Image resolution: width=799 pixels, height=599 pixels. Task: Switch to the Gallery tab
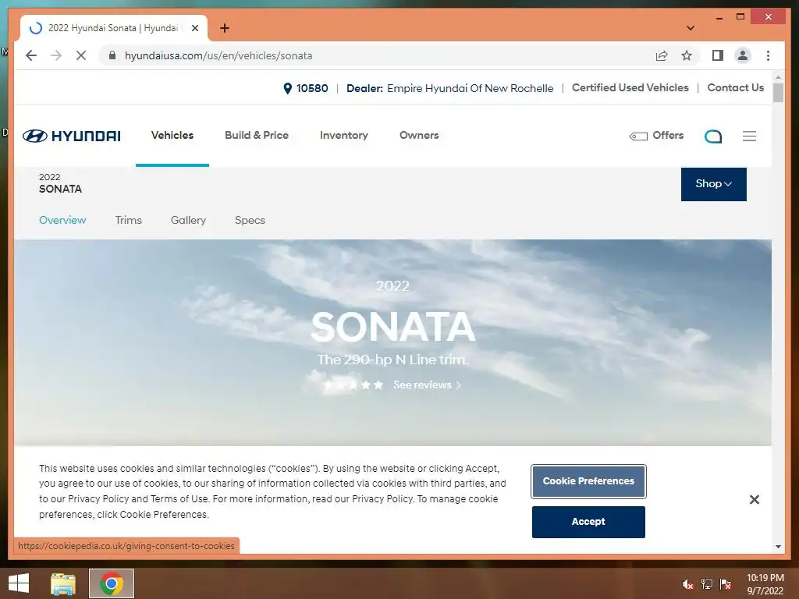click(188, 220)
